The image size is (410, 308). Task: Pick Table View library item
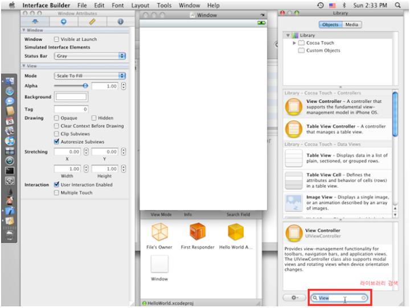pos(337,158)
